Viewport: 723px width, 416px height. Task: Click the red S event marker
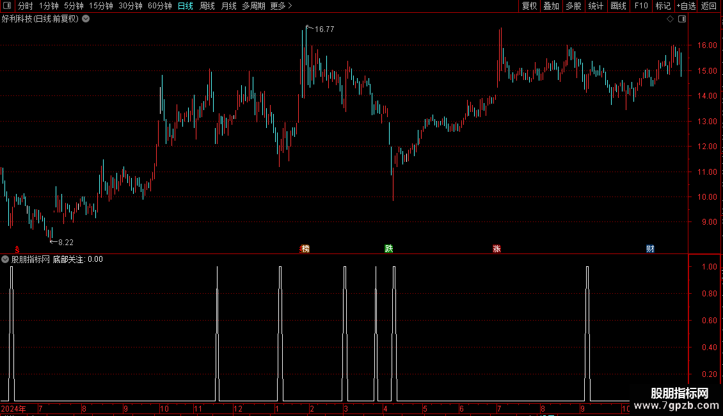coord(17,249)
